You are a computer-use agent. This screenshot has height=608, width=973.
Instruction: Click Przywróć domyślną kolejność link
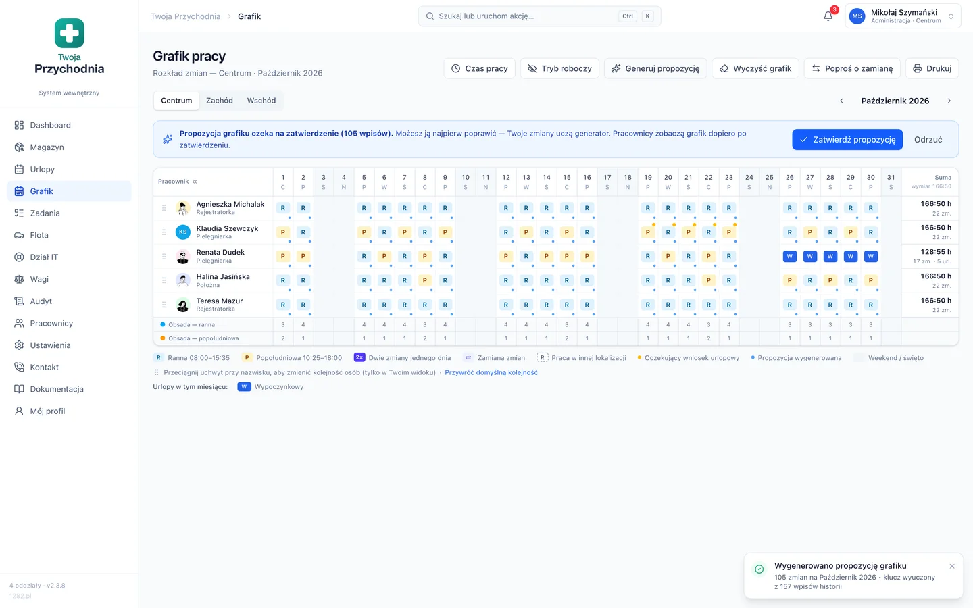coord(491,372)
